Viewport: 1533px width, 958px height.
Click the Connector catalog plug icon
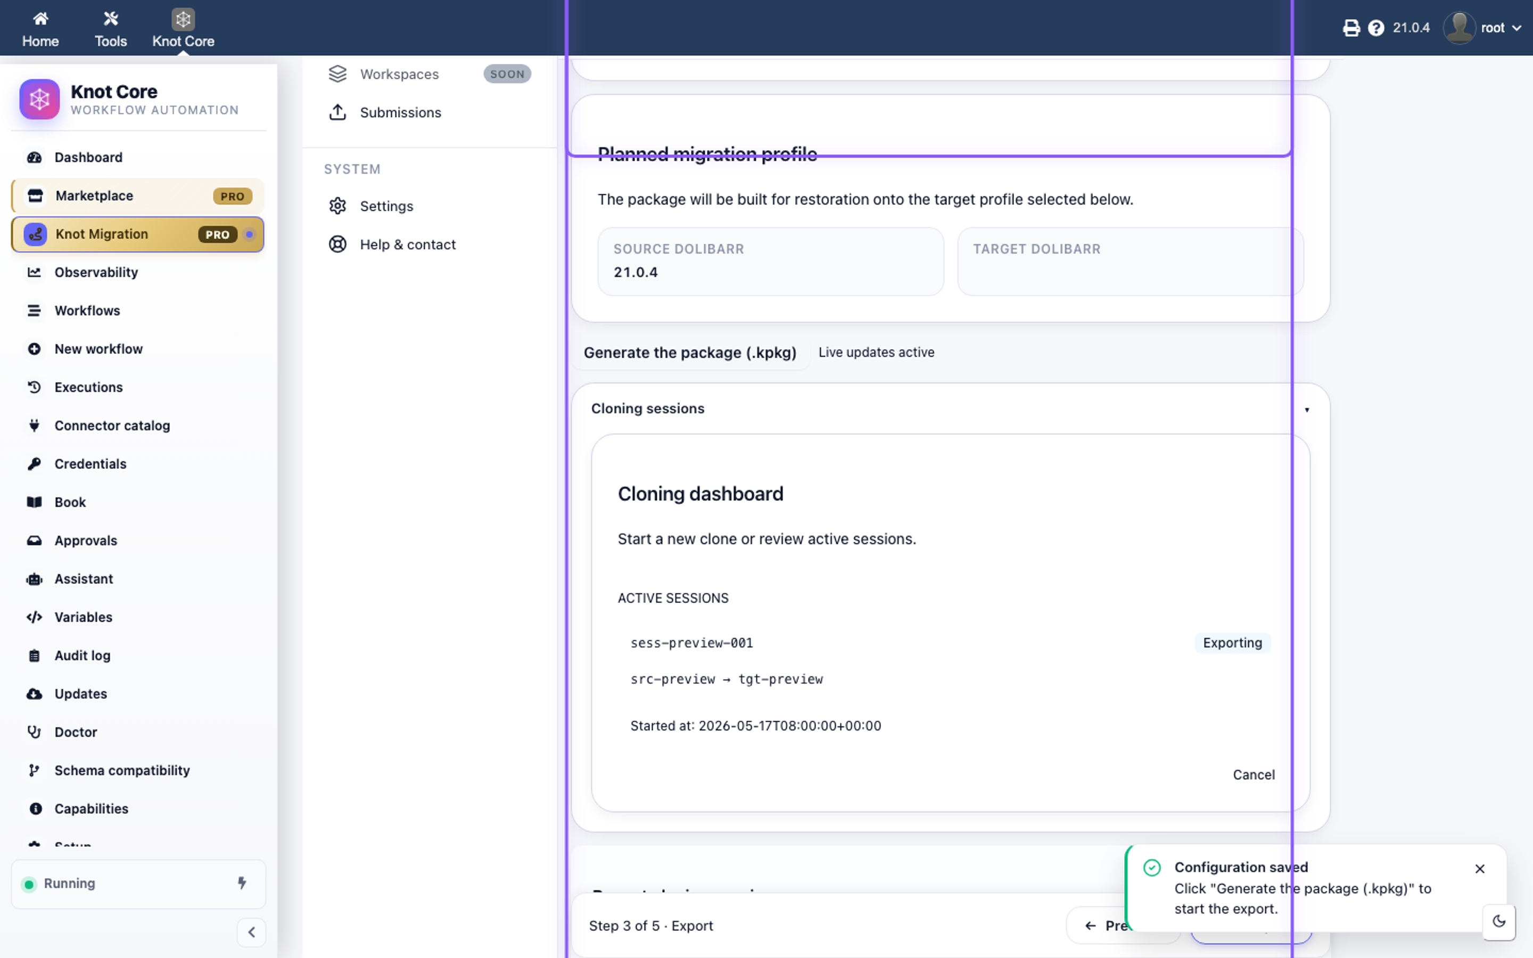click(34, 426)
